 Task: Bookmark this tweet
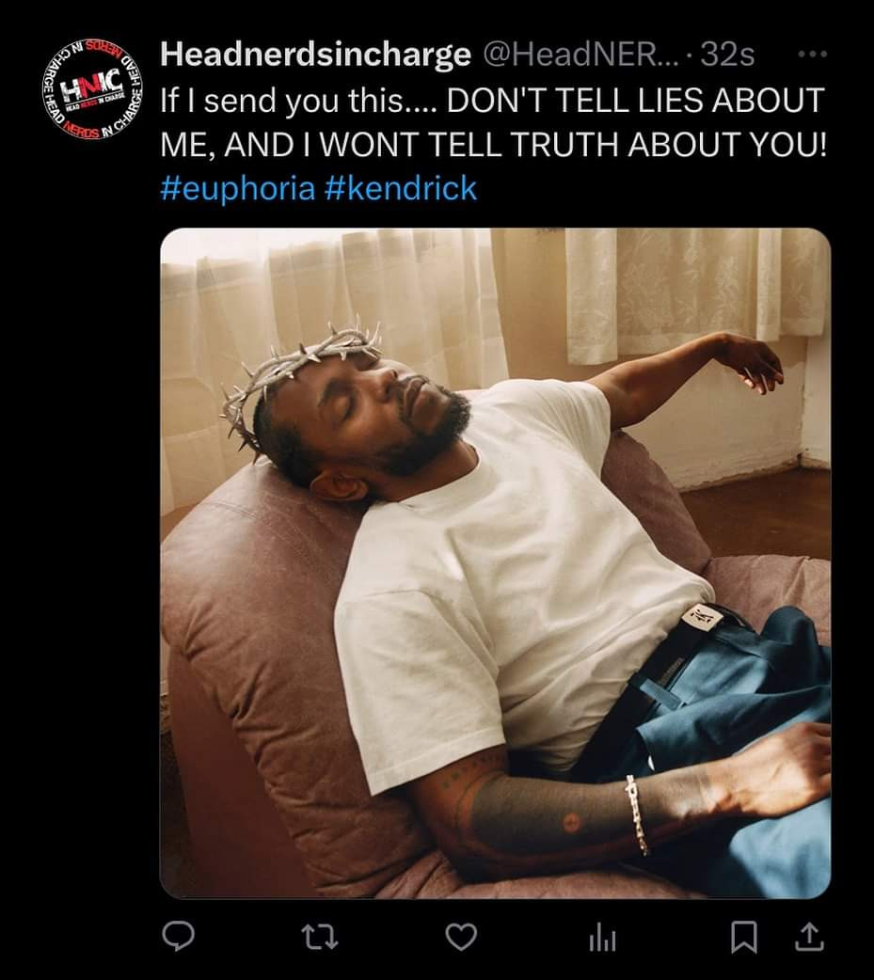point(744,937)
